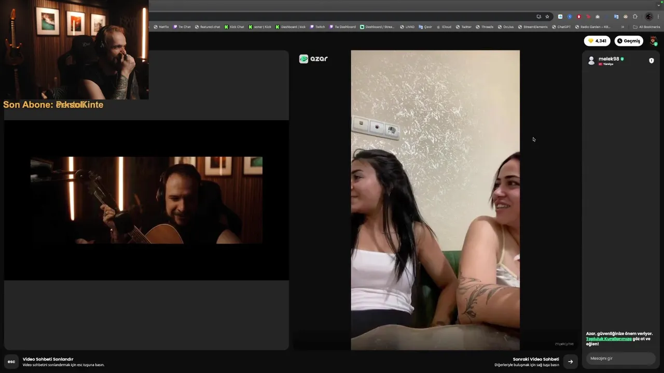Open the LIVAD bookmark
Image resolution: width=664 pixels, height=373 pixels.
(407, 27)
